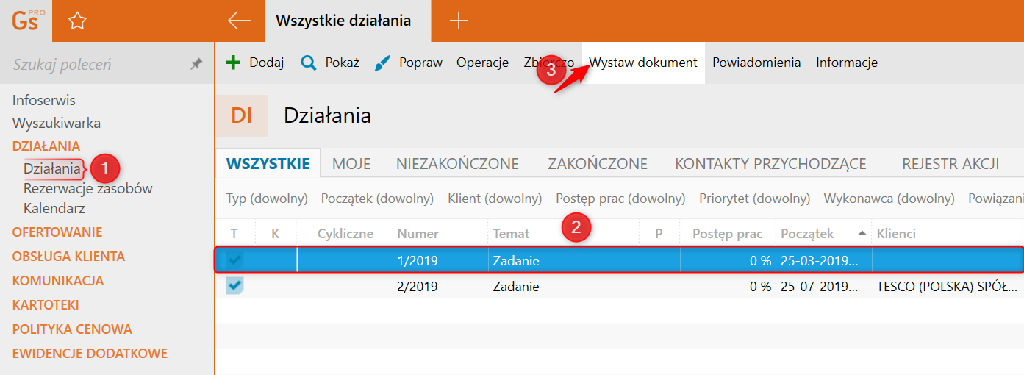Expand the KARTOTEKI sidebar section
The width and height of the screenshot is (1024, 375).
(x=46, y=304)
